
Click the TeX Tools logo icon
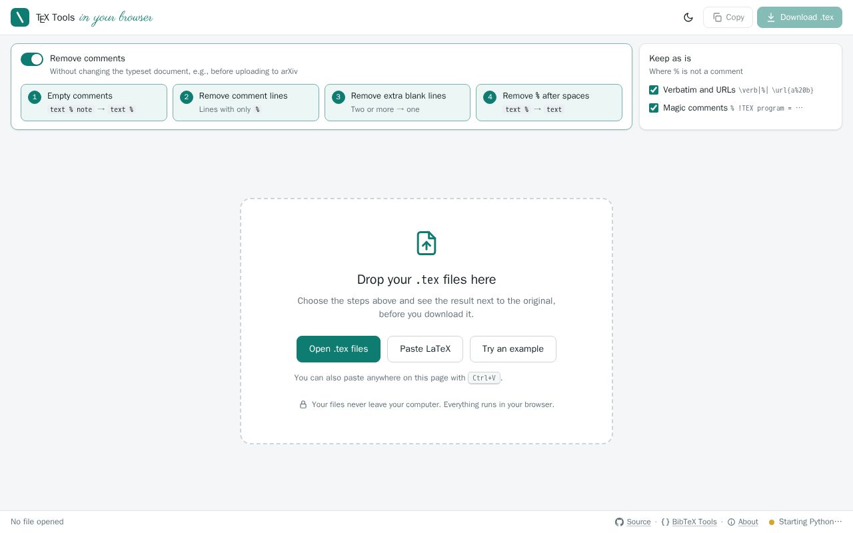tap(20, 17)
